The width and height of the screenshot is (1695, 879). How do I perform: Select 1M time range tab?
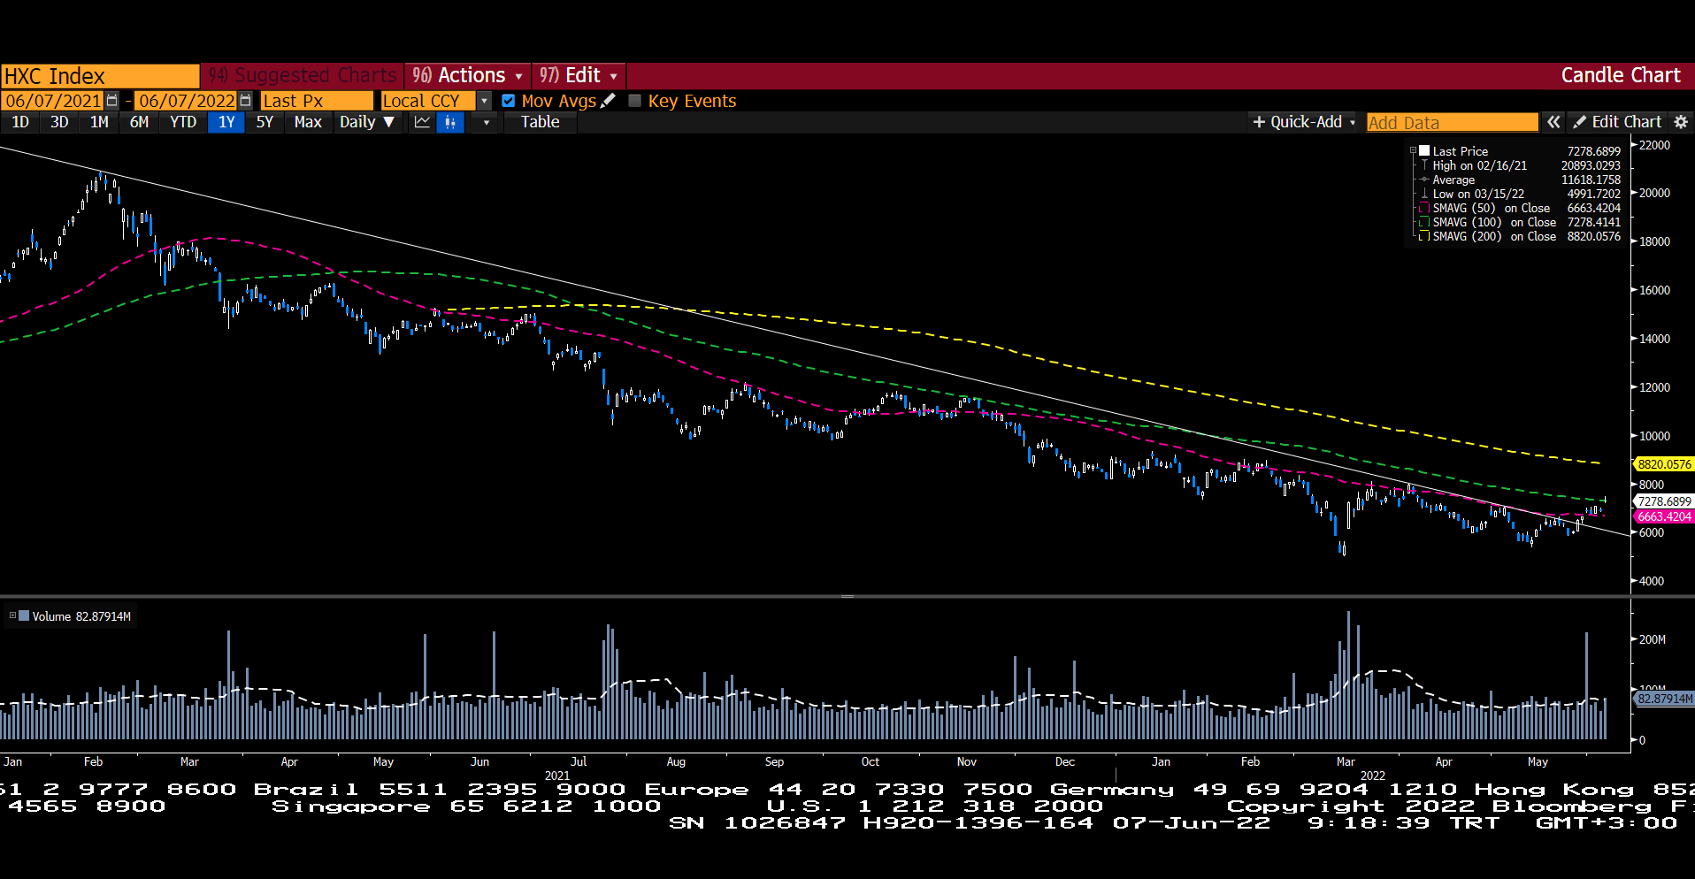click(99, 122)
